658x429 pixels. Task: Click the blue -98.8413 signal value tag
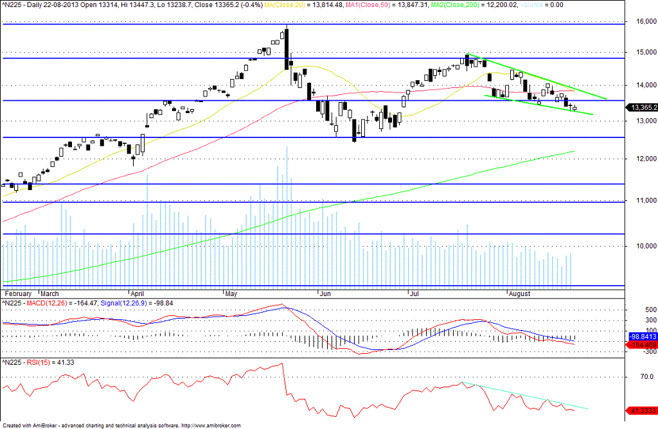tap(643, 337)
